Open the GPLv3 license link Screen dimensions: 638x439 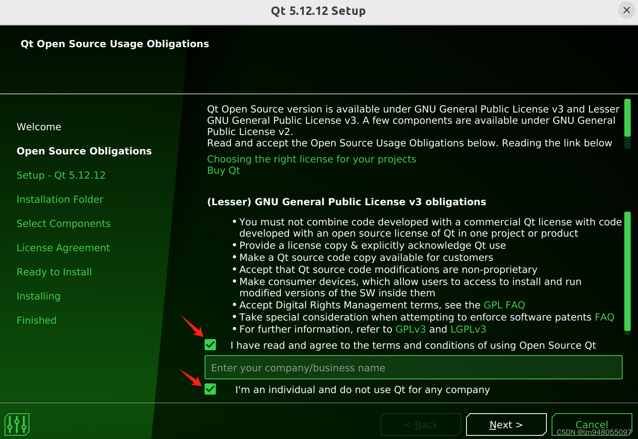pos(410,329)
